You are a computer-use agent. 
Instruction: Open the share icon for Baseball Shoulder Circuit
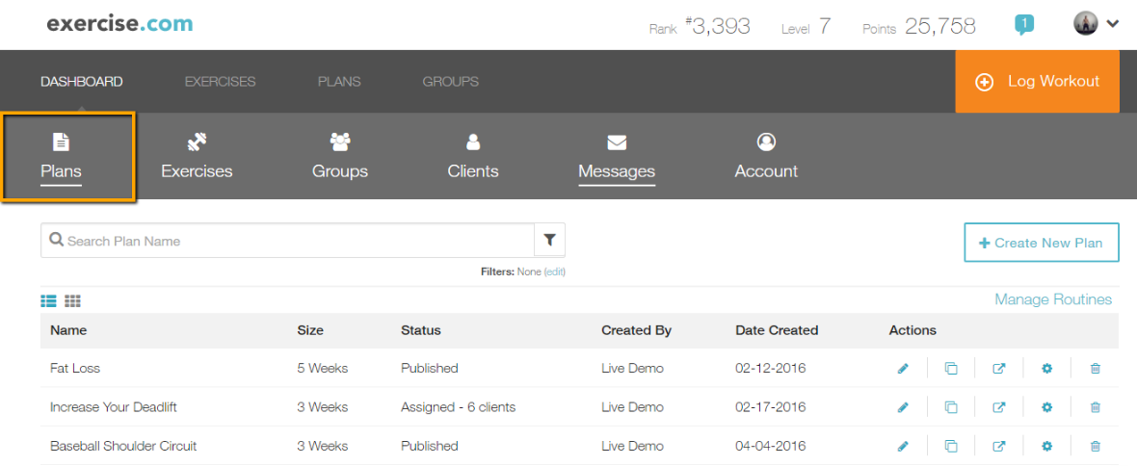tap(999, 446)
